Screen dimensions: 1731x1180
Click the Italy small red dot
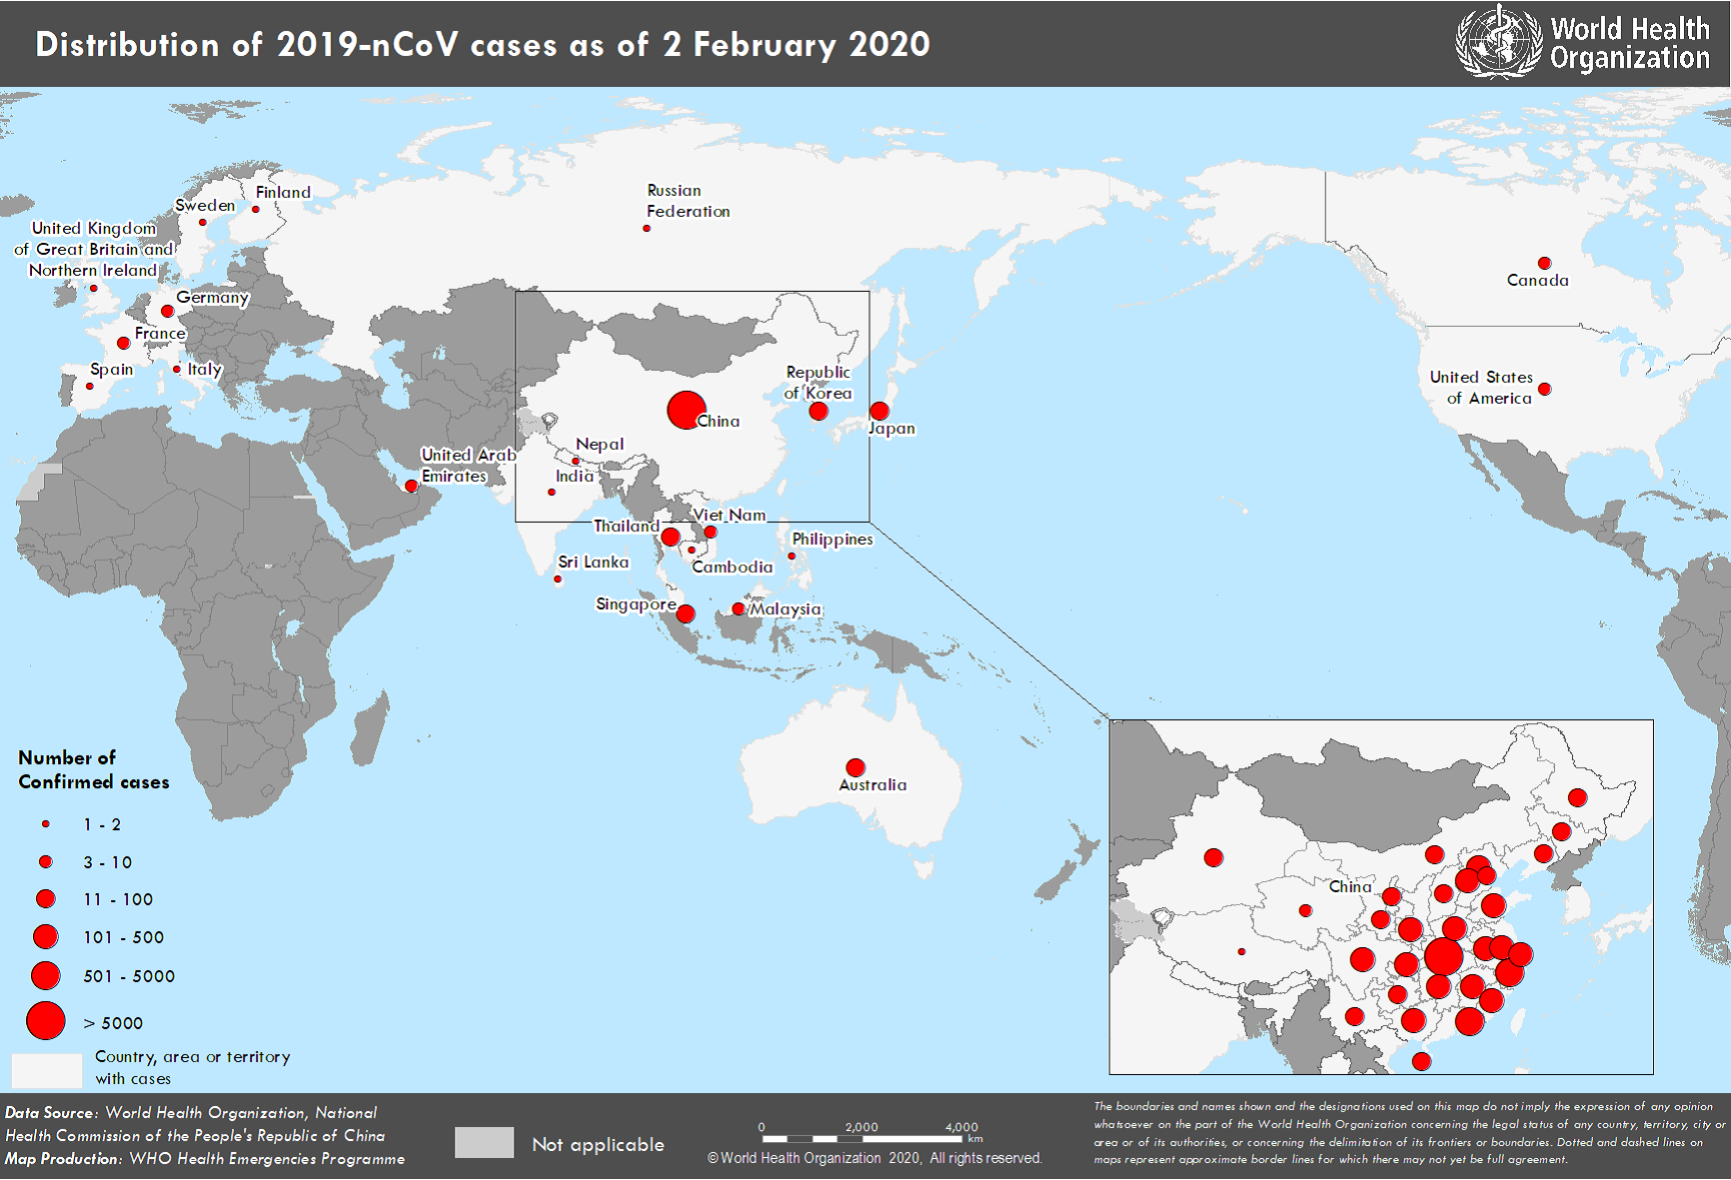coord(177,369)
